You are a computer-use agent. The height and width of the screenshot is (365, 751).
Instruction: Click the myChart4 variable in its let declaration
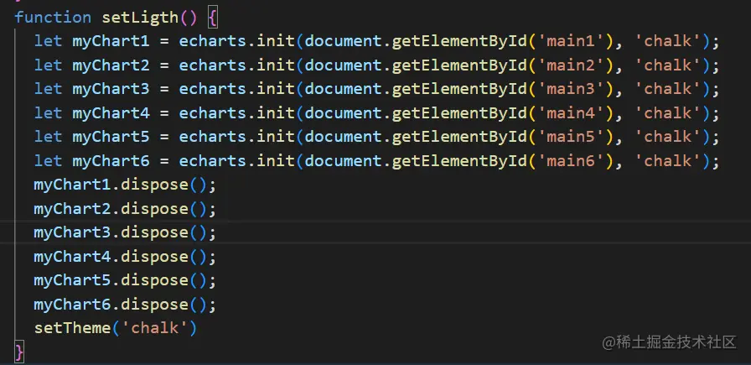point(111,113)
